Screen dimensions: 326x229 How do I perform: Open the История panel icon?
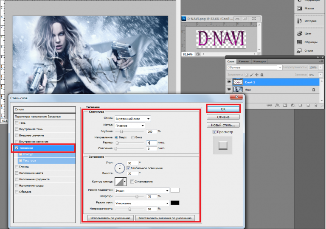[299, 21]
